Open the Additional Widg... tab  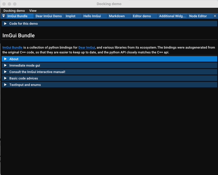click(172, 16)
